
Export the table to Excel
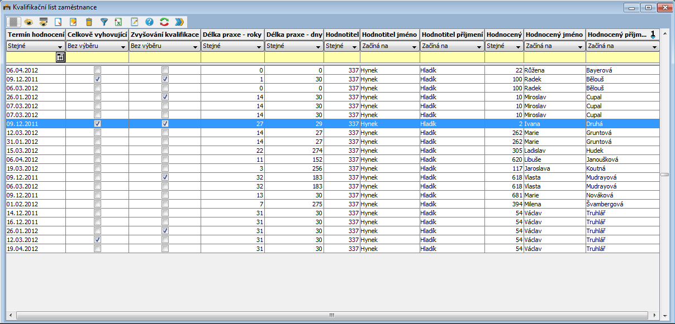[118, 22]
